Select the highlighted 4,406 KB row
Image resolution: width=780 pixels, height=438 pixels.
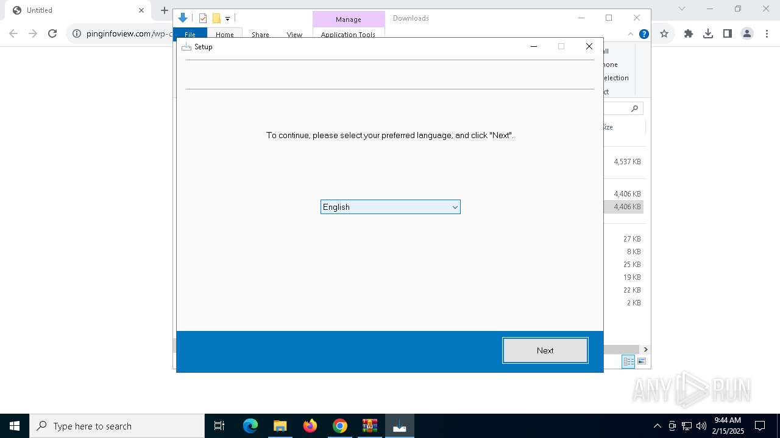623,207
